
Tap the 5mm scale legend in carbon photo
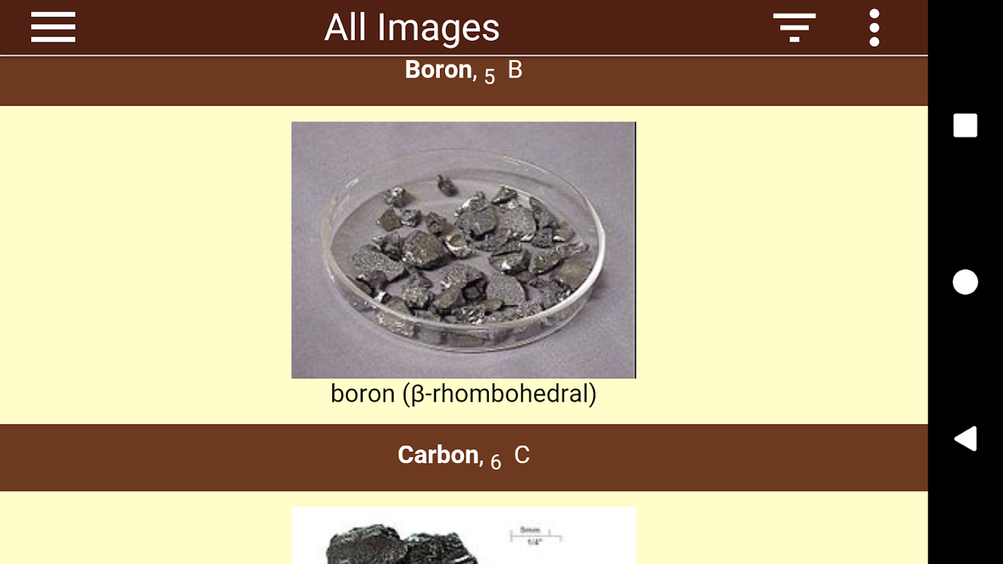pyautogui.click(x=535, y=536)
